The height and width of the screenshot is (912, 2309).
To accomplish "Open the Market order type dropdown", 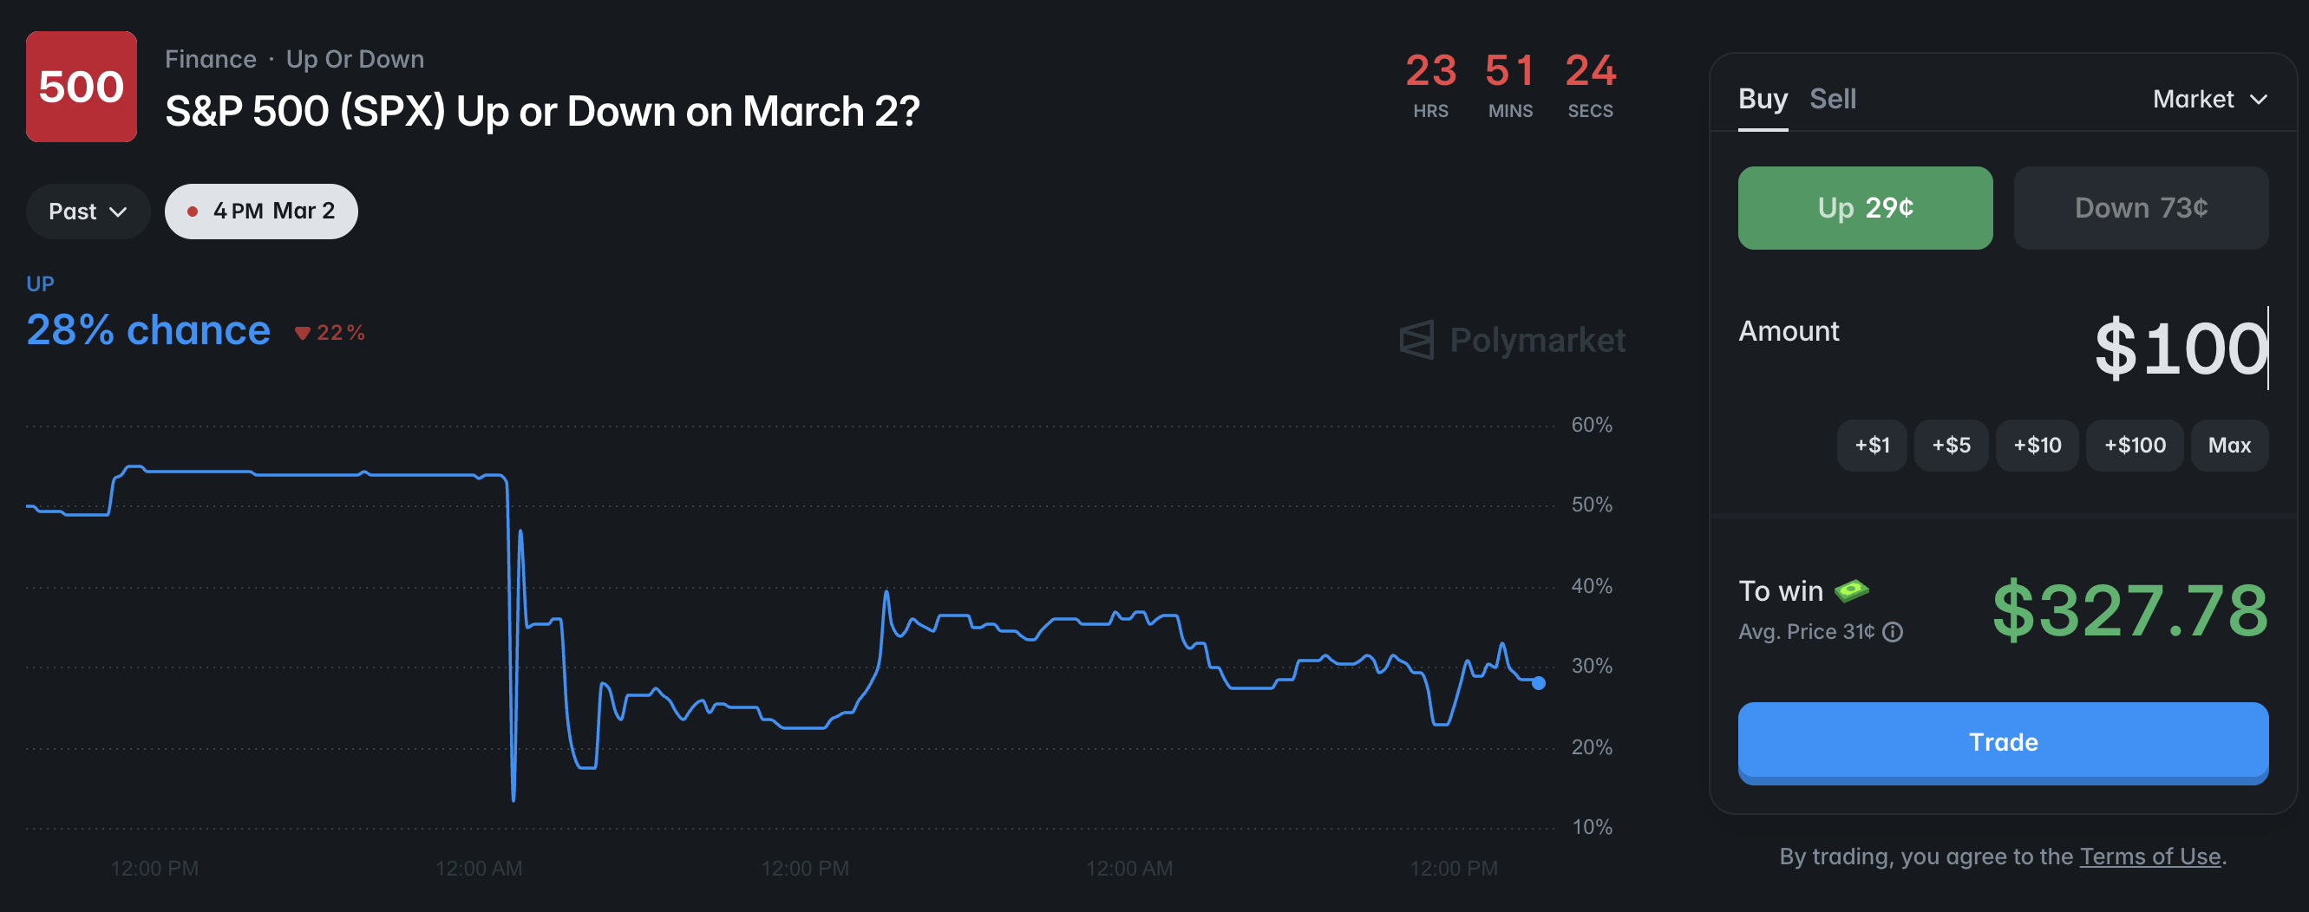I will tap(2210, 99).
